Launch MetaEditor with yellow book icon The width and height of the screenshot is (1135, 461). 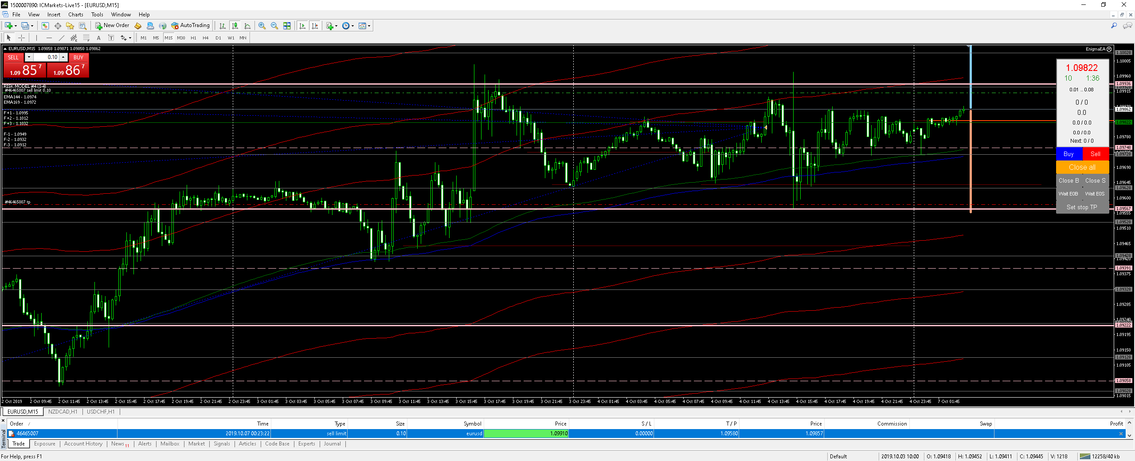click(138, 26)
